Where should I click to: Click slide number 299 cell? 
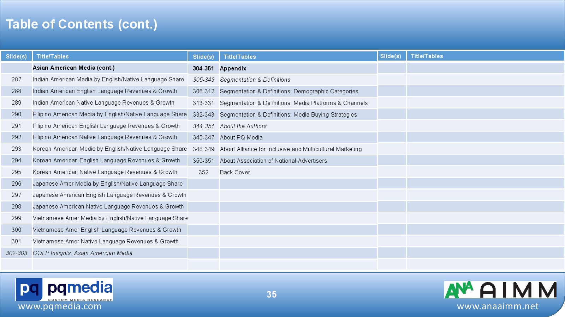click(16, 218)
